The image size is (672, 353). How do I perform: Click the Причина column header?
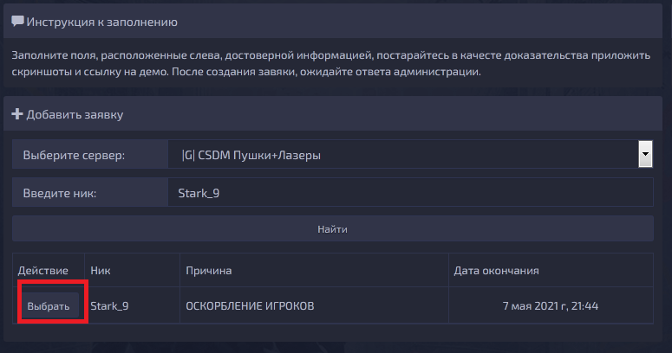click(209, 271)
